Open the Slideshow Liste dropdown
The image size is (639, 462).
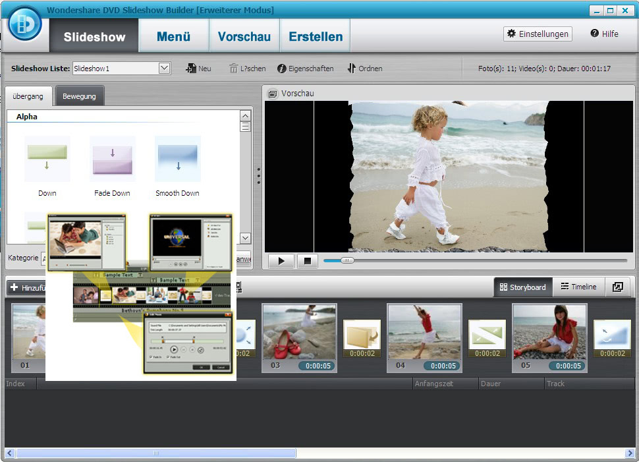coord(165,68)
